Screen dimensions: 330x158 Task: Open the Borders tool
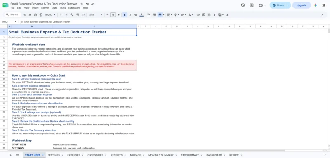click(154, 15)
